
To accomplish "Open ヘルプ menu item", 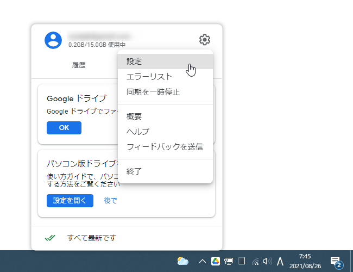I will click(x=165, y=132).
